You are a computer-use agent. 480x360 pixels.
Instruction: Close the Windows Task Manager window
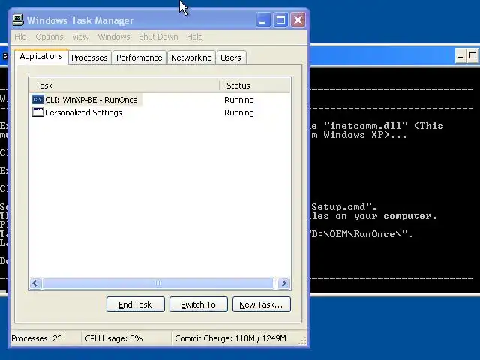(x=298, y=20)
